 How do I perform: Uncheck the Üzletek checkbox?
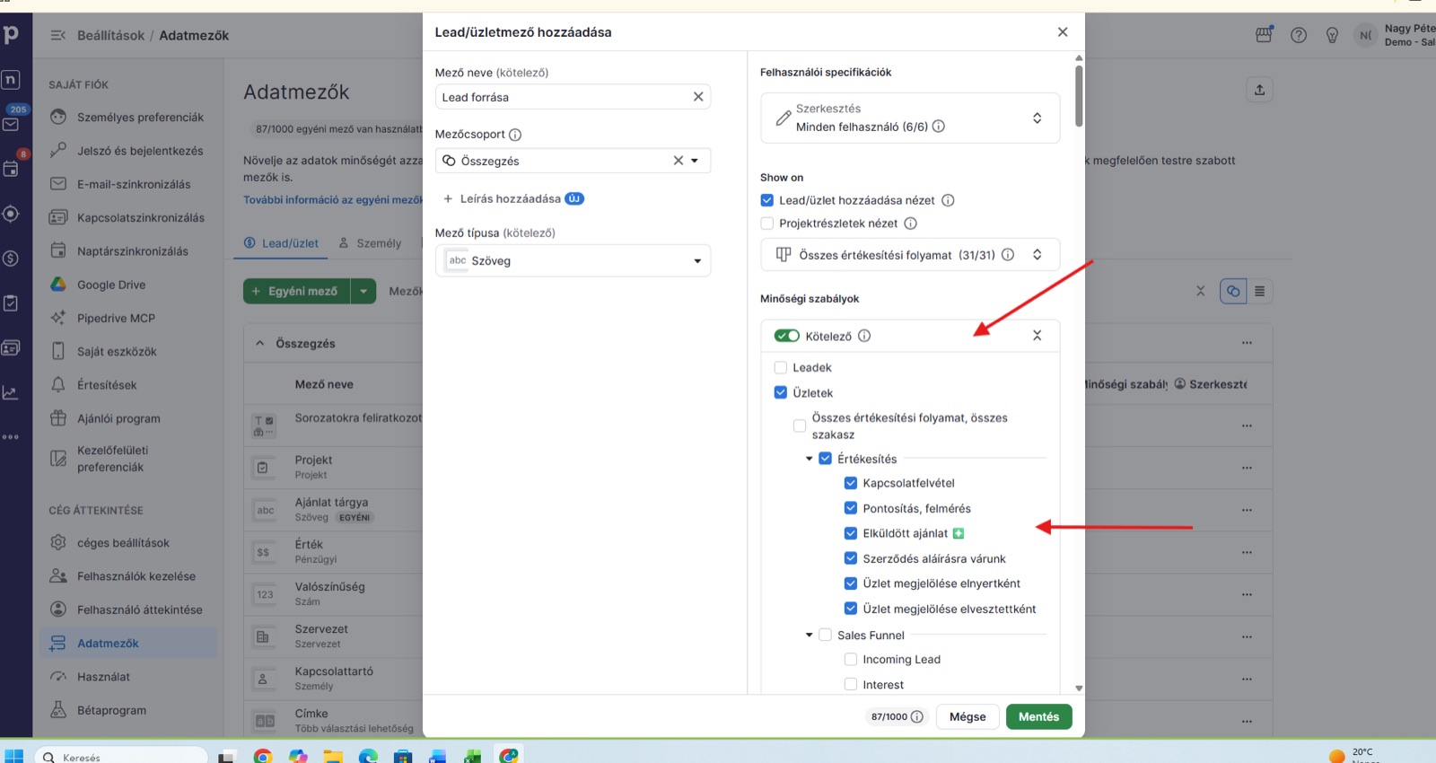[781, 392]
